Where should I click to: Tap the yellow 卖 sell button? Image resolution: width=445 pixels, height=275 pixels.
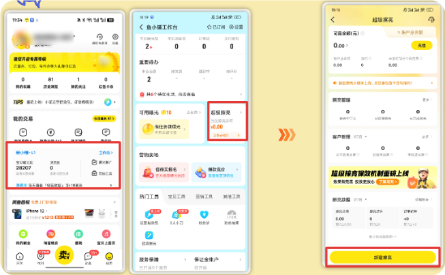pyautogui.click(x=64, y=255)
